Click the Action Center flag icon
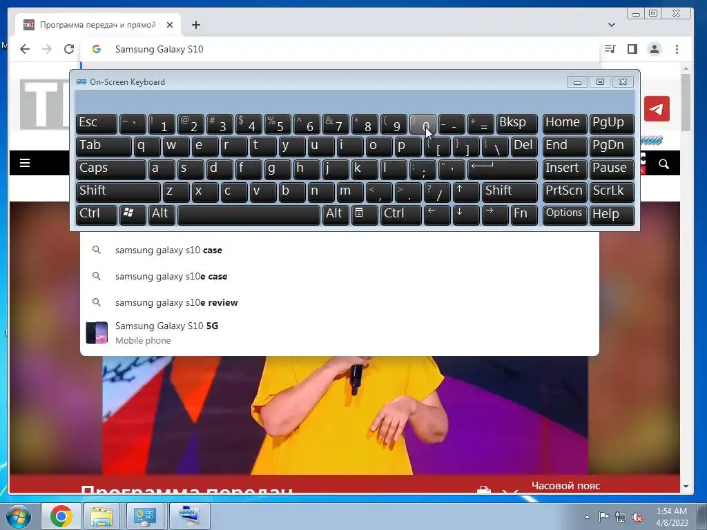The width and height of the screenshot is (707, 530). pyautogui.click(x=603, y=517)
